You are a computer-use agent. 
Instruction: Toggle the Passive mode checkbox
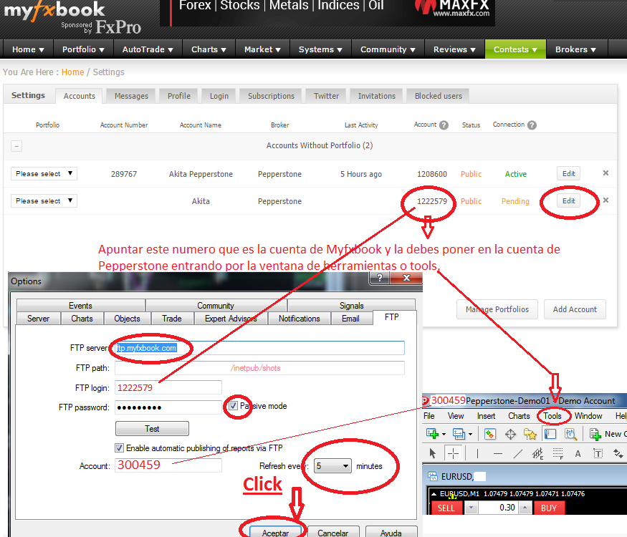click(233, 406)
